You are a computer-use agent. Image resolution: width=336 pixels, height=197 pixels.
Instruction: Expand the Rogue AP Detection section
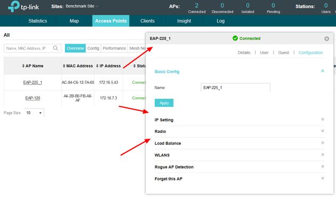pos(323,167)
